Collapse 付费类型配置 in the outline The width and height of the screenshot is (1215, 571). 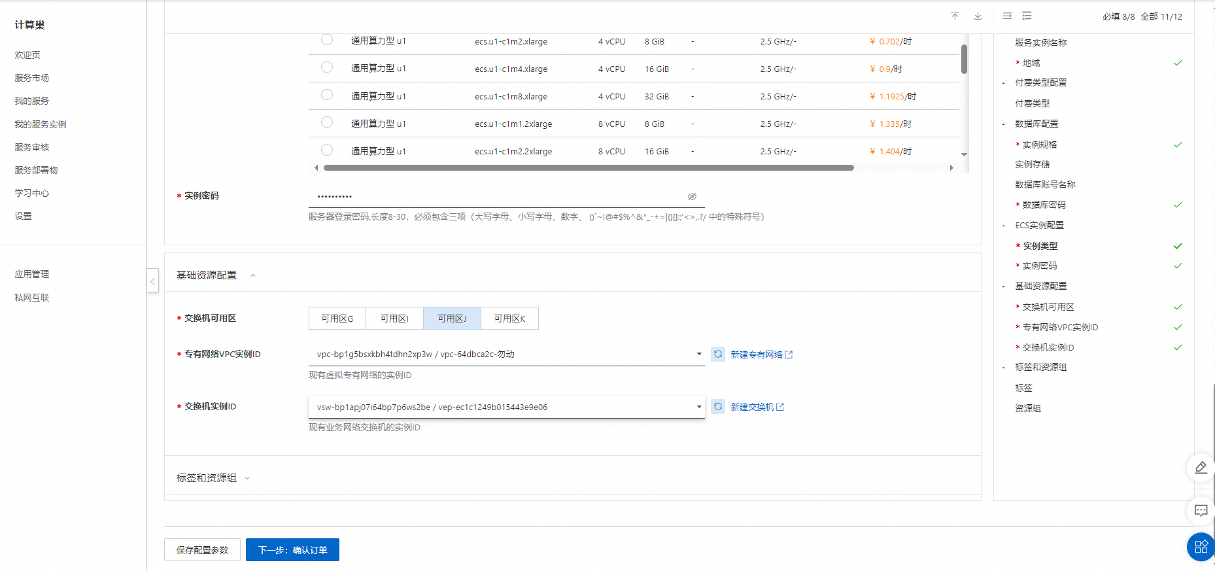pyautogui.click(x=1004, y=83)
